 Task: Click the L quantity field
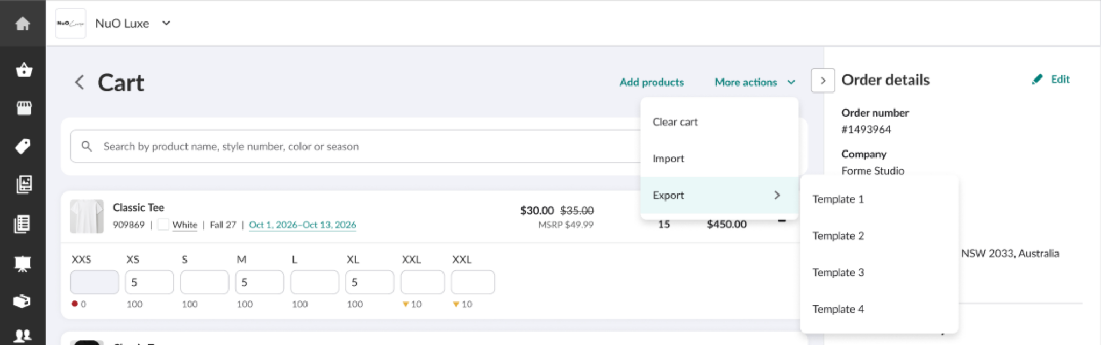point(314,282)
